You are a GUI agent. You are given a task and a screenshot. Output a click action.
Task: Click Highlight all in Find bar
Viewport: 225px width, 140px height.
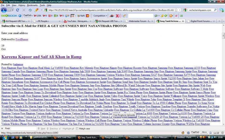coord(67,129)
